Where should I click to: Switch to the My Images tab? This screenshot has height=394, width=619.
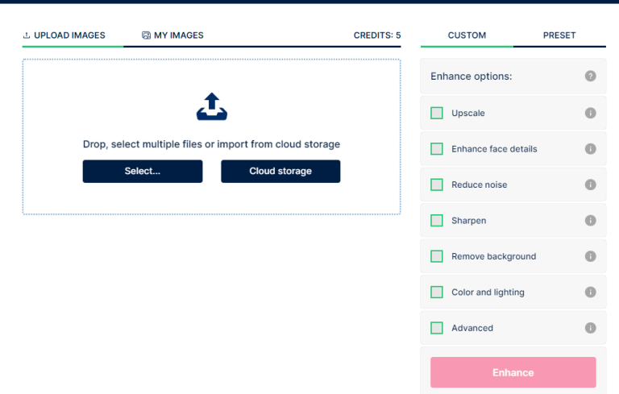(x=172, y=35)
